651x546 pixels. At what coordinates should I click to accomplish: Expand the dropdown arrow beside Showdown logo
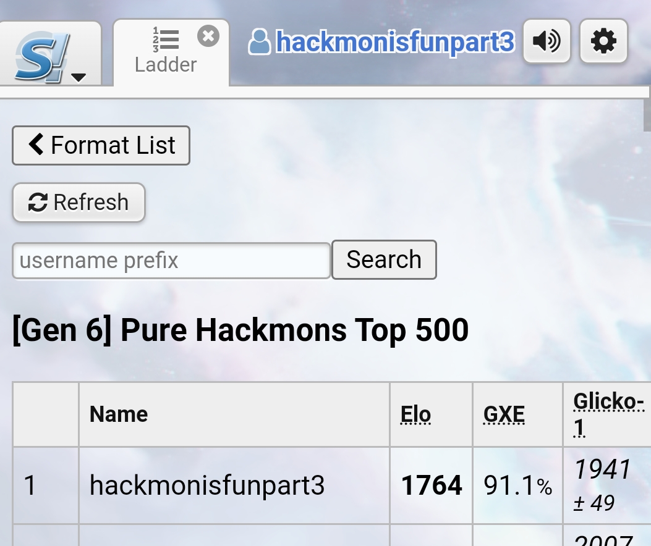(79, 77)
